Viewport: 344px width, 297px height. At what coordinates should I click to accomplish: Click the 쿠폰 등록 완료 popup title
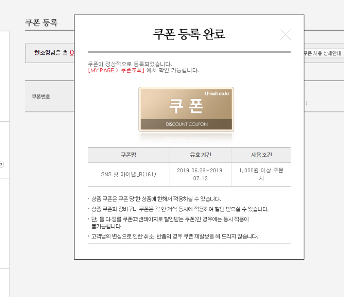point(189,34)
